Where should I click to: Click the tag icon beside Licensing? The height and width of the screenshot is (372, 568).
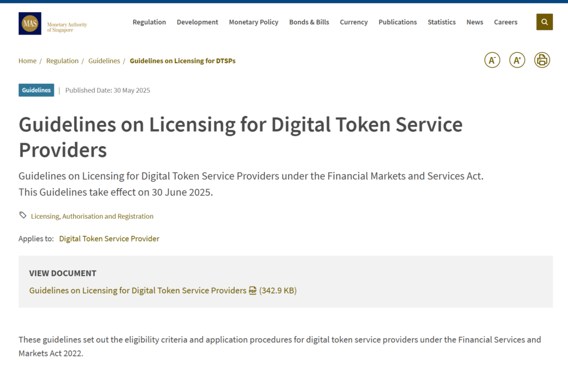click(23, 215)
